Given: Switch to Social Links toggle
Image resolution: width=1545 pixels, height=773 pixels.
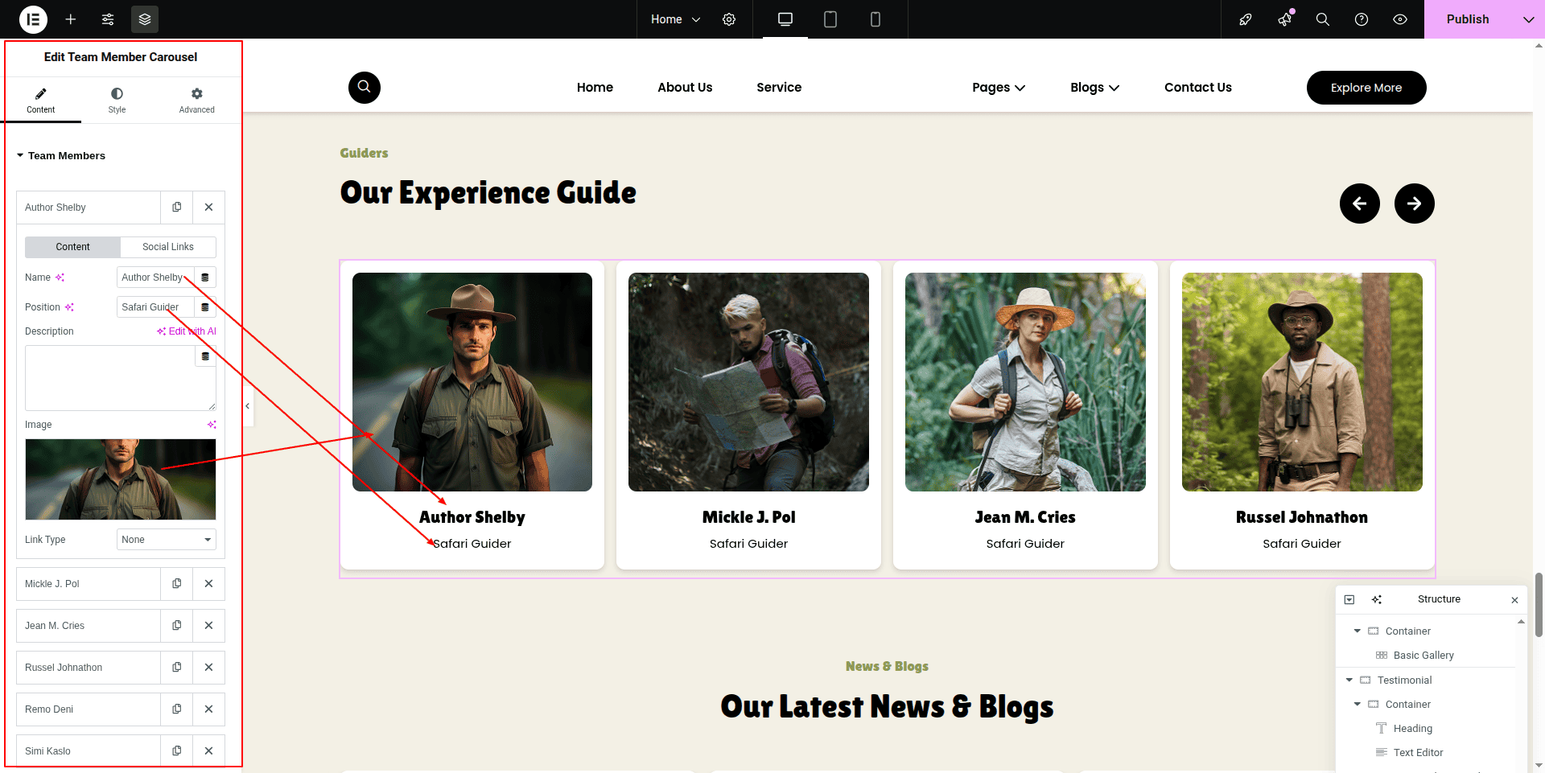Looking at the screenshot, I should click(167, 247).
